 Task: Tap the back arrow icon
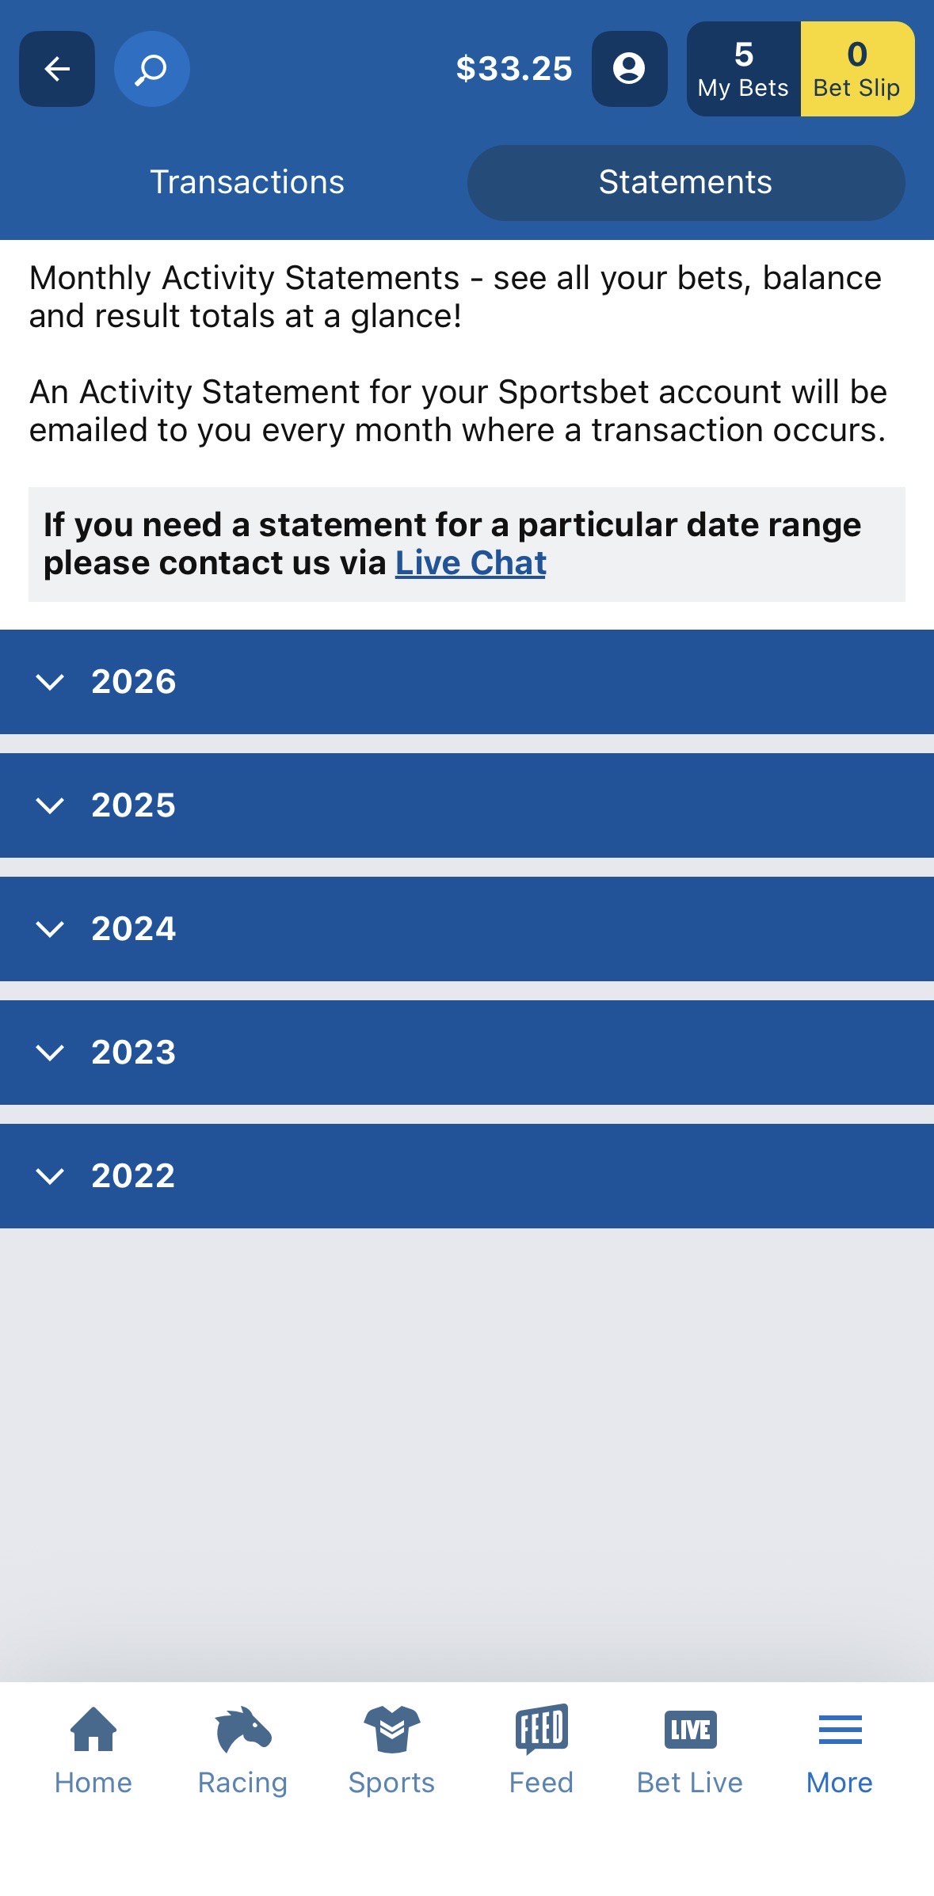coord(57,69)
